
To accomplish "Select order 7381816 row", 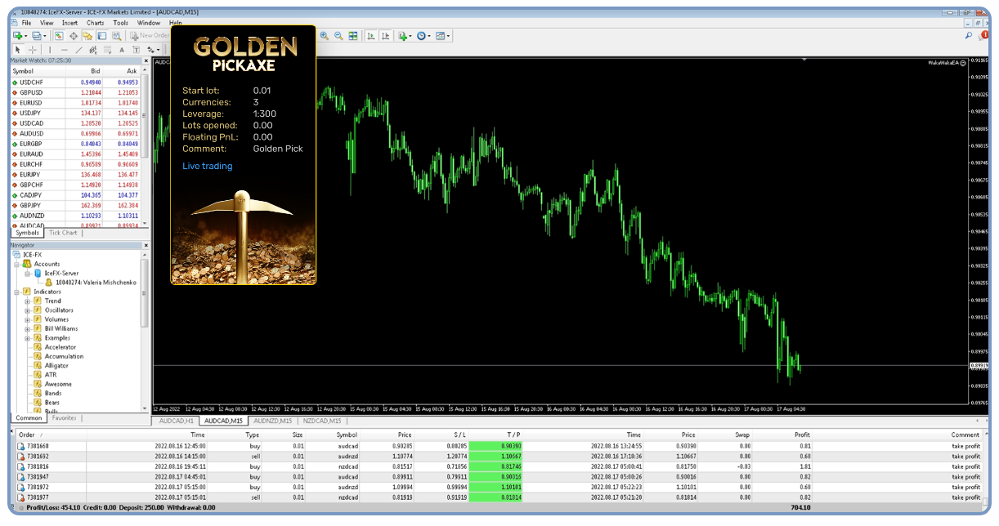I will coord(499,466).
